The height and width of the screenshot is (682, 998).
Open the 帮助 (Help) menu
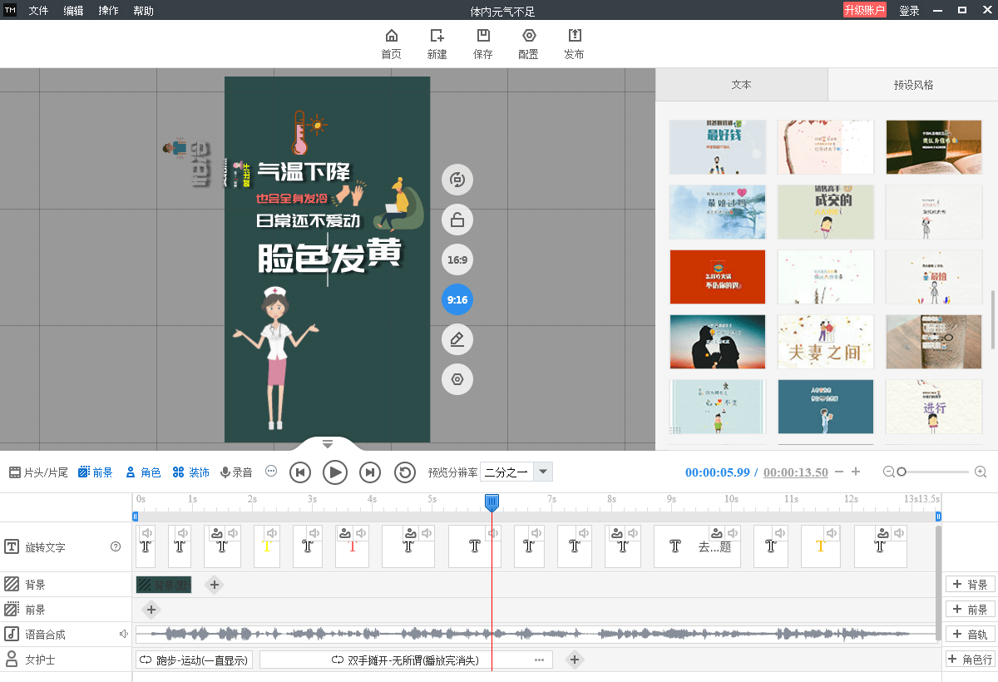[x=143, y=10]
